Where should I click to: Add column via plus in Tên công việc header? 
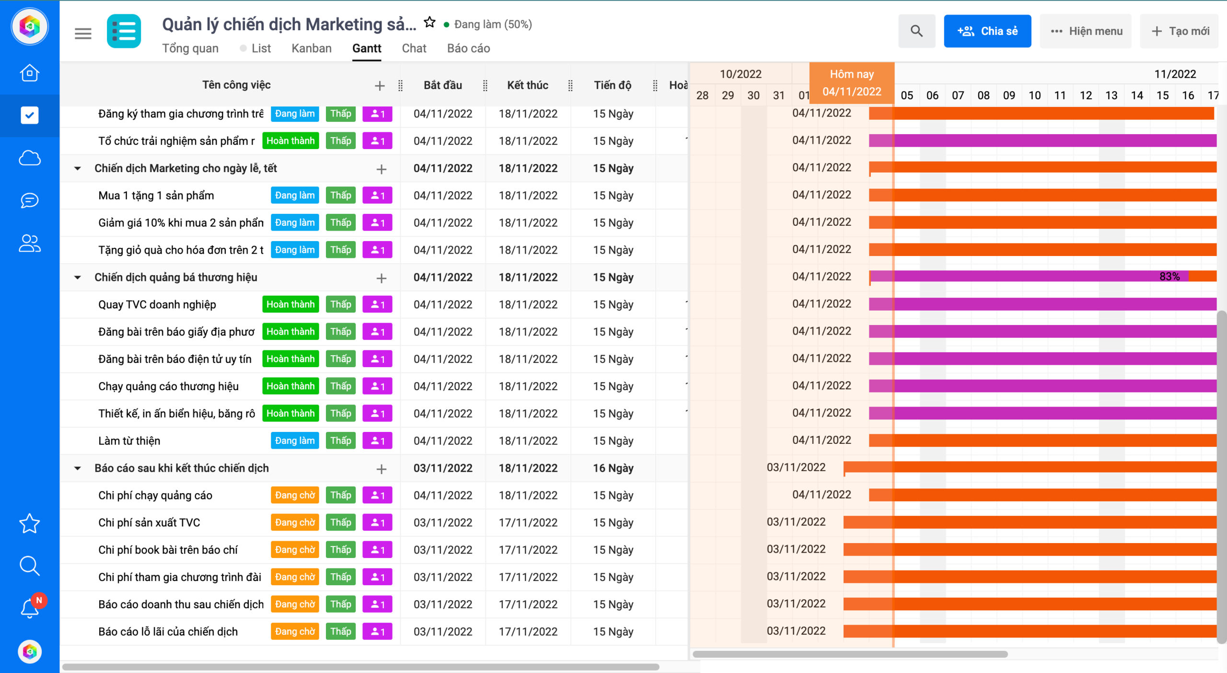[x=380, y=85]
